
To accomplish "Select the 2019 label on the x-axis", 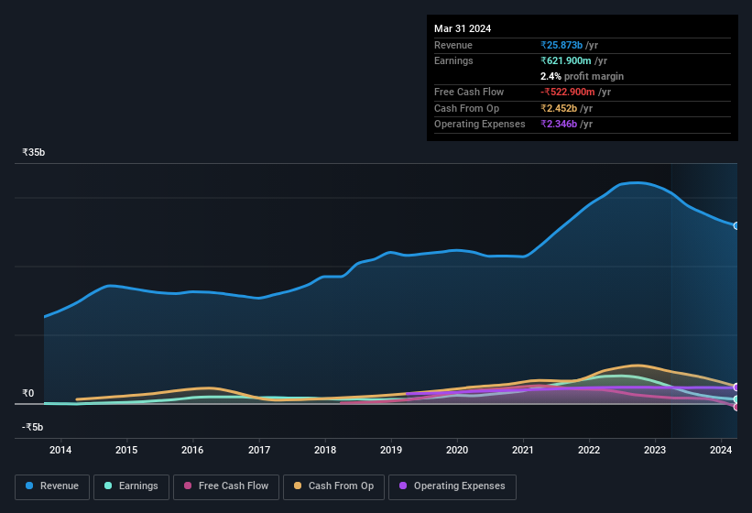I will point(391,450).
